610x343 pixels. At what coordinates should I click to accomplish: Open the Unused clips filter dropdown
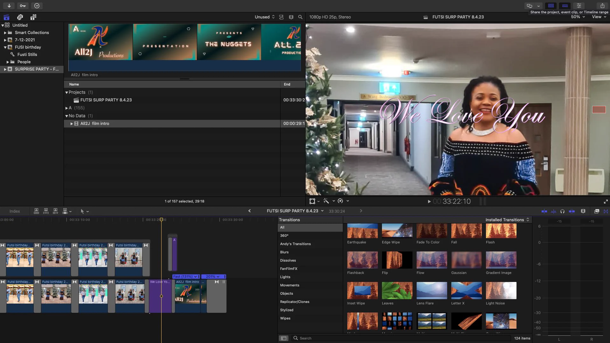(x=265, y=17)
